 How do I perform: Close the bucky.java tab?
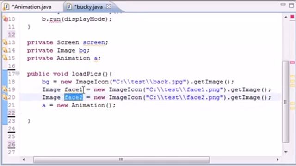tap(109, 7)
